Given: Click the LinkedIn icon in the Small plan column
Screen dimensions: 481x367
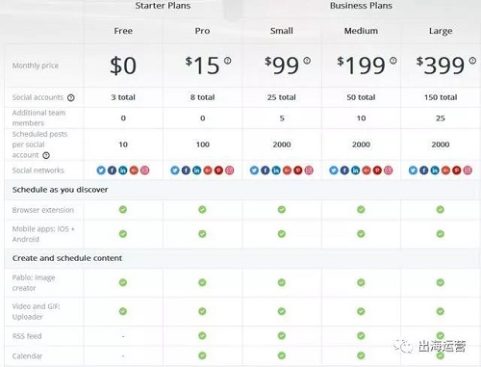Looking at the screenshot, I should [276, 170].
